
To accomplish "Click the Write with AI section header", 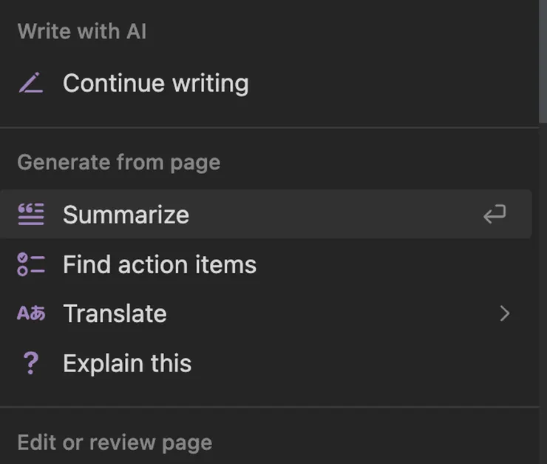I will click(81, 31).
